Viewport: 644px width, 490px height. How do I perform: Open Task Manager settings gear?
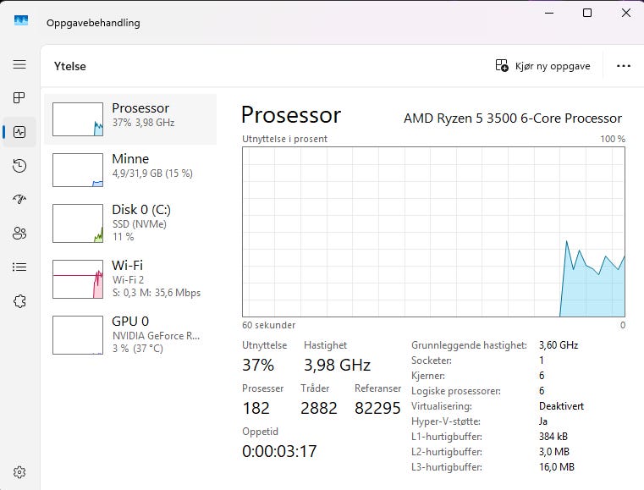click(x=19, y=472)
